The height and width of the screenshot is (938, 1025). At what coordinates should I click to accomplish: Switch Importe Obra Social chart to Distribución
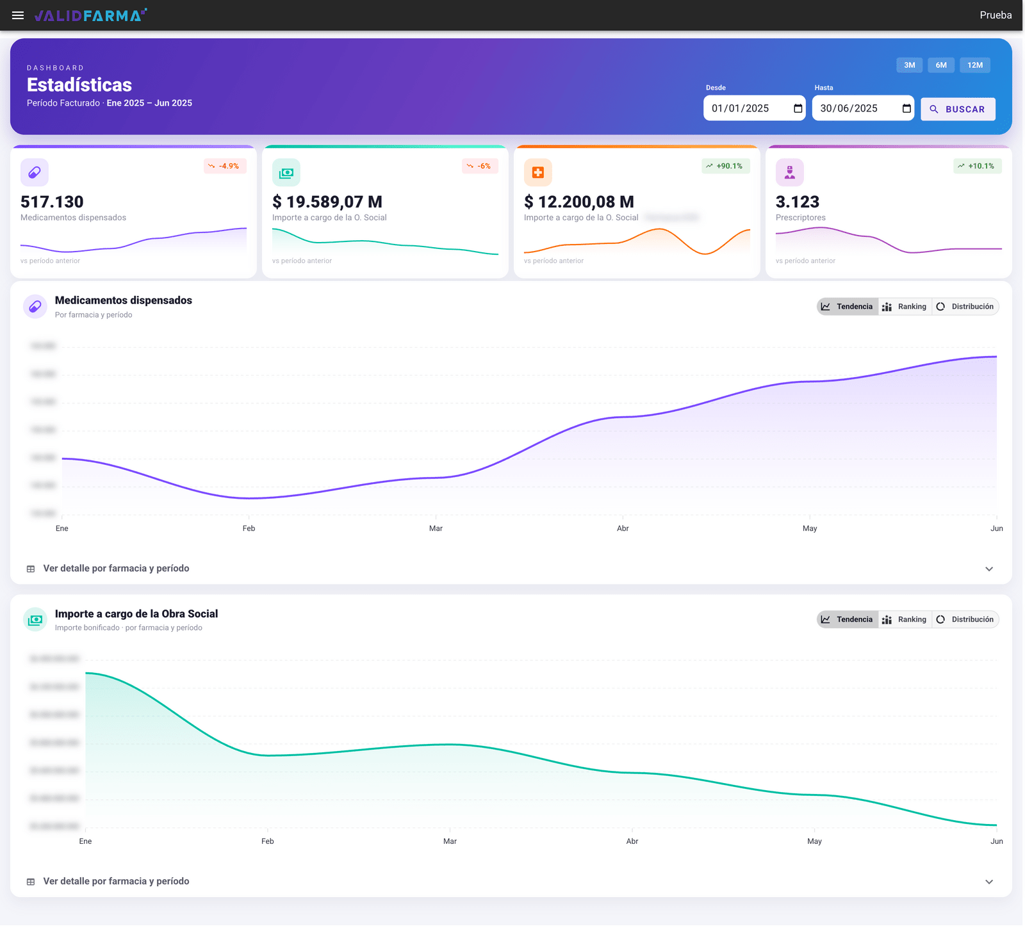[965, 619]
